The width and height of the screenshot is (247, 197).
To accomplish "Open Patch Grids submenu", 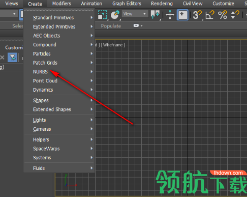I will pos(59,63).
